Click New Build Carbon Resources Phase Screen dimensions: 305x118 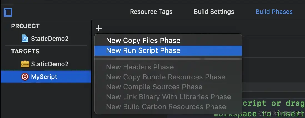[x=166, y=107]
